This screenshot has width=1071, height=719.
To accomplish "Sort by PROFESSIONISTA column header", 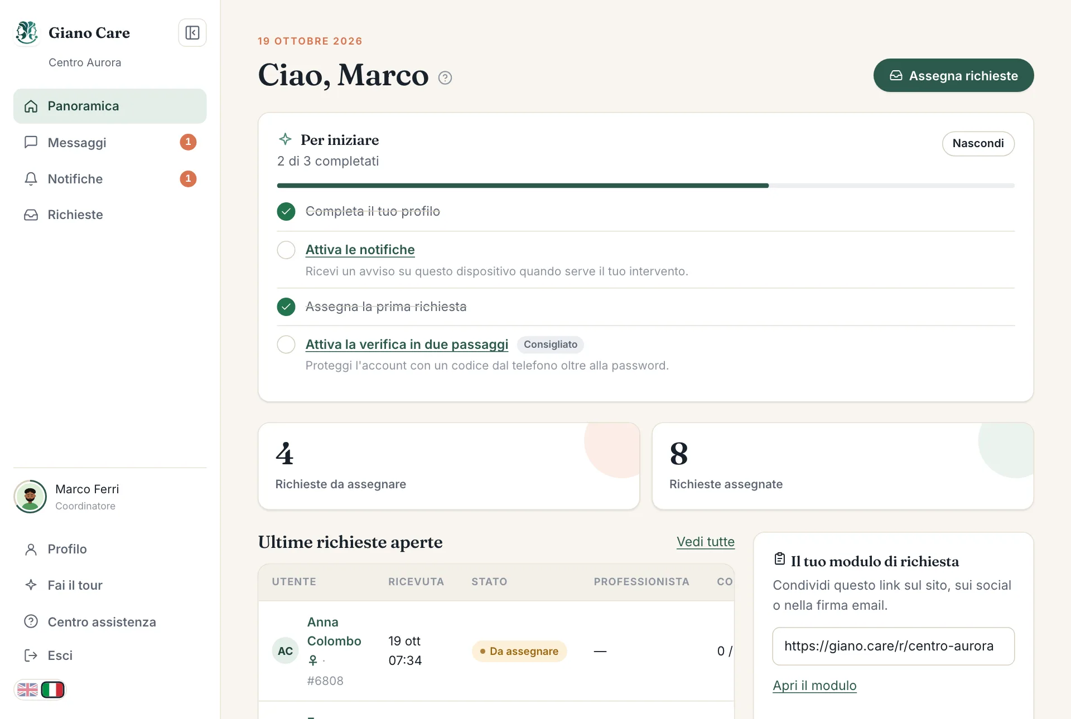I will tap(641, 582).
